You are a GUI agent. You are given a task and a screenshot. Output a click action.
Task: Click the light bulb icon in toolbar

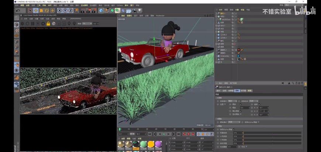pos(140,10)
